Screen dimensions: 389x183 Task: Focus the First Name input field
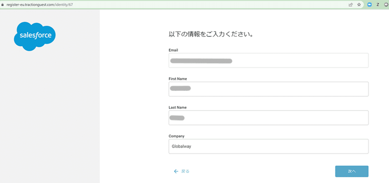[x=268, y=89]
